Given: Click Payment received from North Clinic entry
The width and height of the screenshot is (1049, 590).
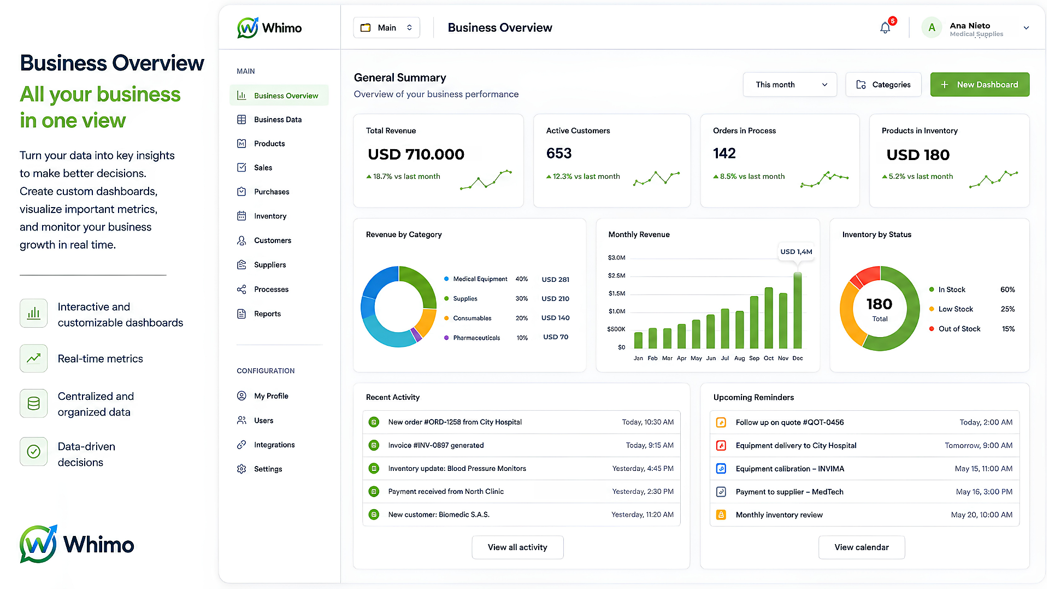Looking at the screenshot, I should coord(522,492).
